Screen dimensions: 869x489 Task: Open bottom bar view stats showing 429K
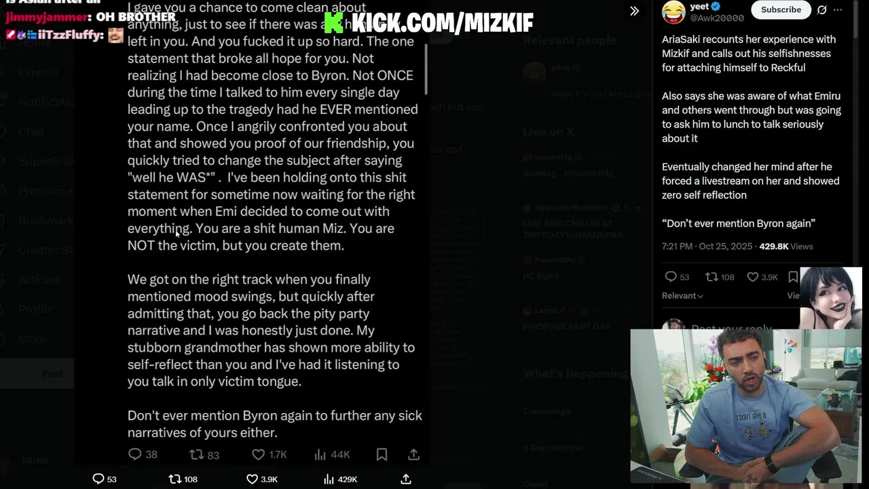pyautogui.click(x=329, y=479)
